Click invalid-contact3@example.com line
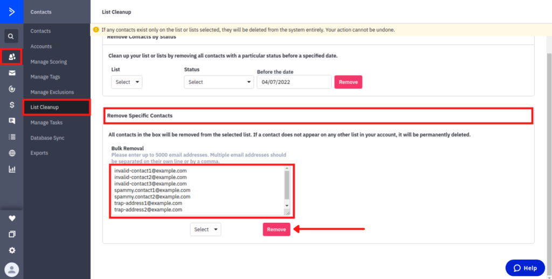552x279 pixels. (x=151, y=184)
